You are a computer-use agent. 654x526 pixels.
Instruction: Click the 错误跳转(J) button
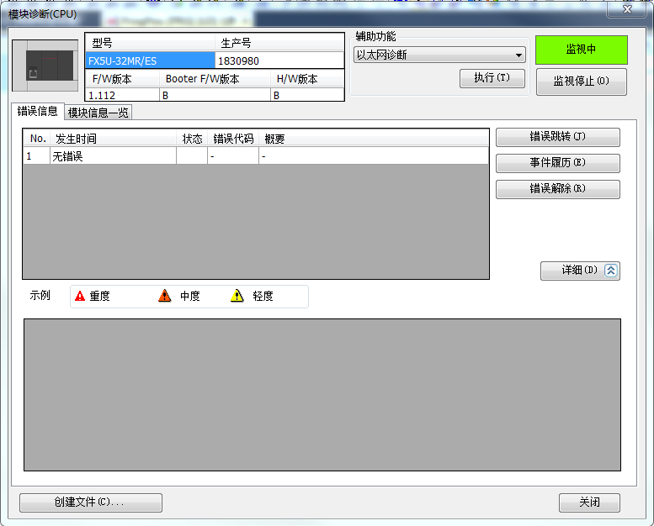click(x=557, y=137)
